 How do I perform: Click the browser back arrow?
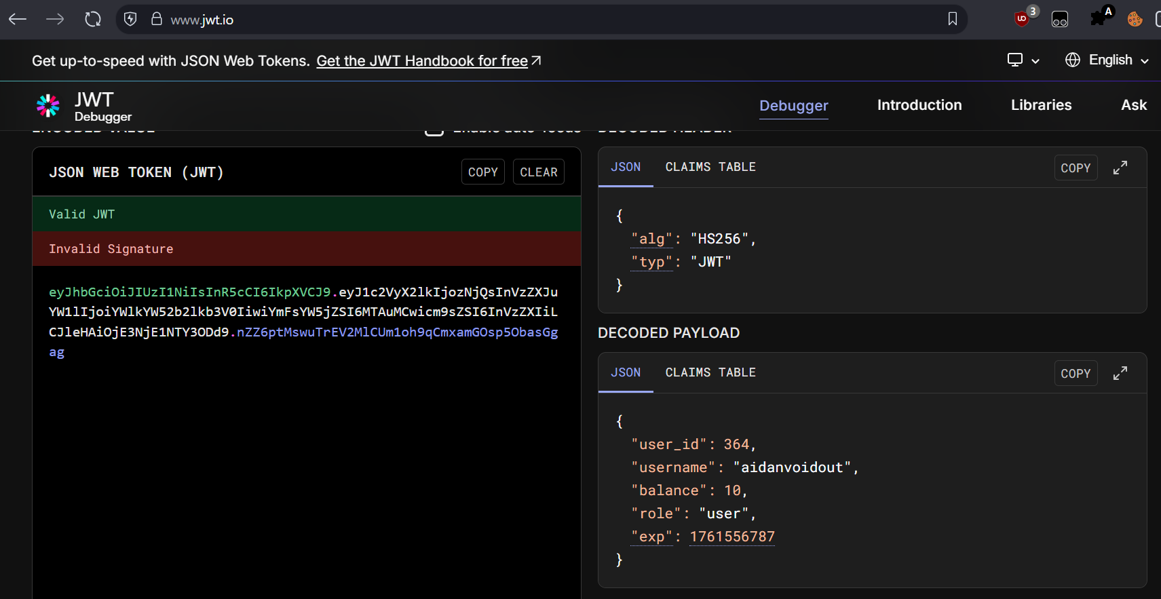pyautogui.click(x=18, y=20)
